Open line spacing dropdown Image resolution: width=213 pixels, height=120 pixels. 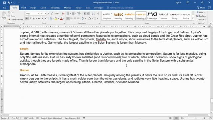pyautogui.click(x=84, y=19)
